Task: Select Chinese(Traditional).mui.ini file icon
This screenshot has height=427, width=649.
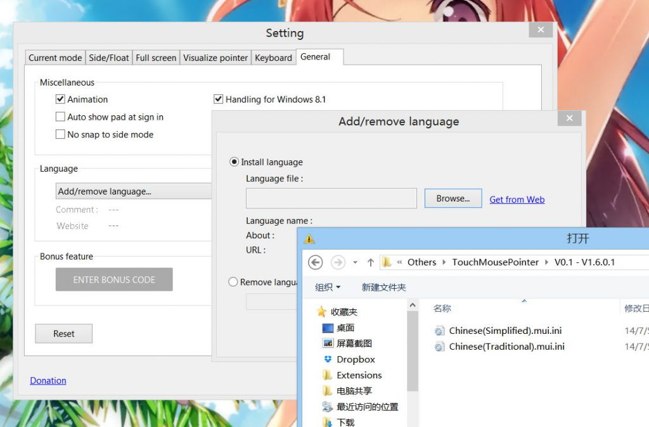Action: tap(440, 347)
